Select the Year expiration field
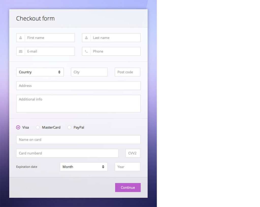The image size is (260, 207). point(127,167)
